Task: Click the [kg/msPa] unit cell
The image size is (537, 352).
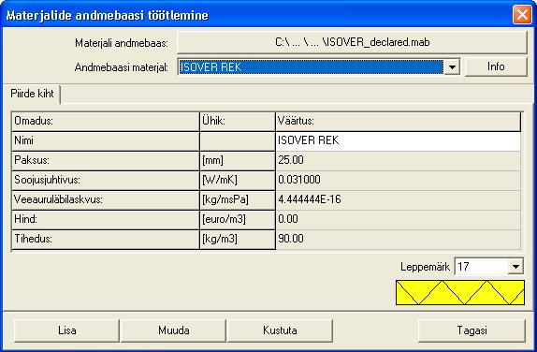Action: click(238, 199)
